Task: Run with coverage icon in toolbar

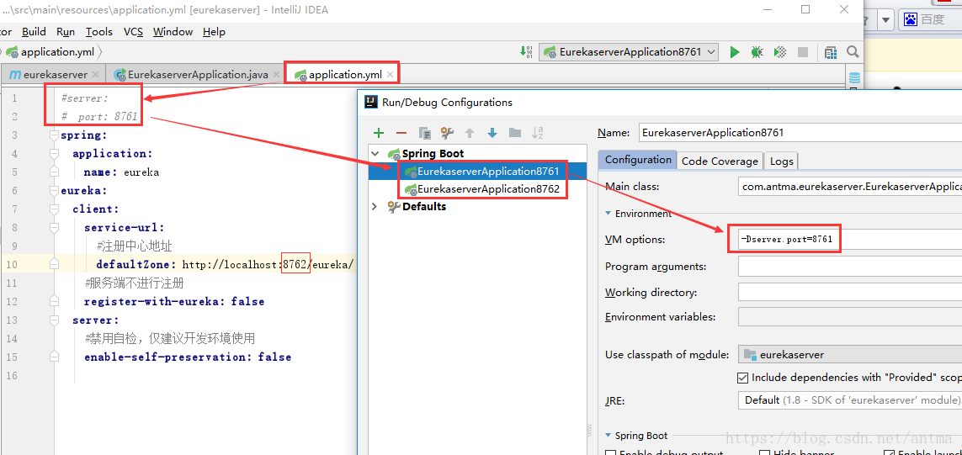Action: 780,52
